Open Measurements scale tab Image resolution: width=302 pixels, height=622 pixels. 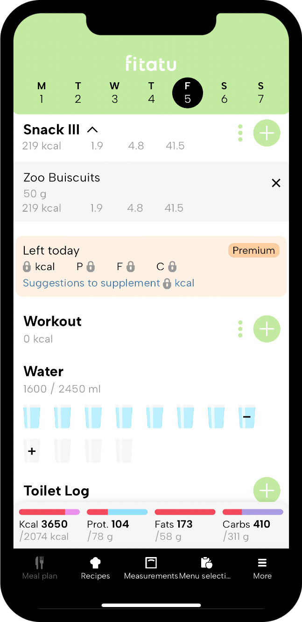[151, 568]
